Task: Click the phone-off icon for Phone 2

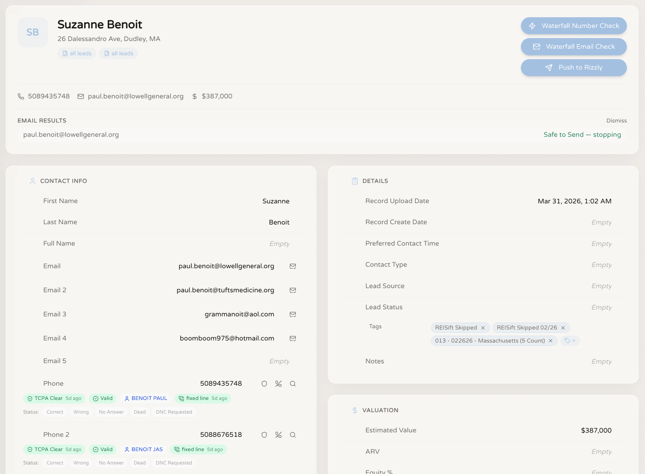Action: point(278,435)
